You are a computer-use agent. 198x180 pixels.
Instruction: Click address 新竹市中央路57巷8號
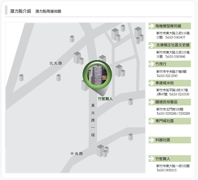[171, 72]
